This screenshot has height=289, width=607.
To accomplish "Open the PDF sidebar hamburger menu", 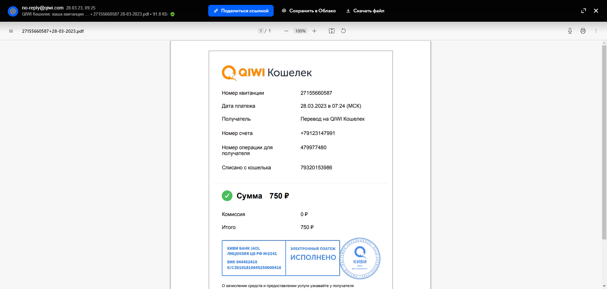I will pyautogui.click(x=11, y=31).
